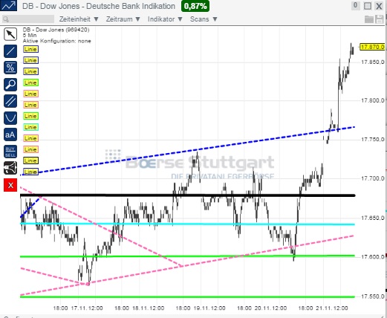This screenshot has height=318, width=387.
Task: Click the 17.650,0 price axis label
Action: tap(373, 218)
